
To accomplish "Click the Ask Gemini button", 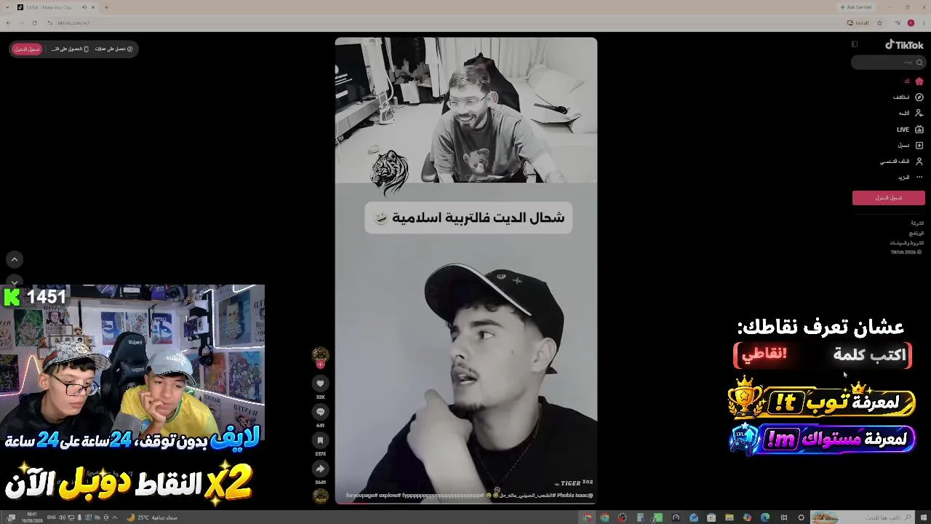I will coord(856,7).
